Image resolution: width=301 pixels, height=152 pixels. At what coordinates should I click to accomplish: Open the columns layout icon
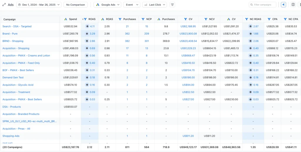click(293, 5)
